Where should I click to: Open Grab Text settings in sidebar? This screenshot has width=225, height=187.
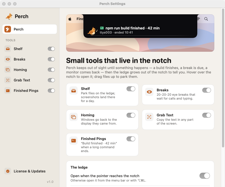point(22,80)
